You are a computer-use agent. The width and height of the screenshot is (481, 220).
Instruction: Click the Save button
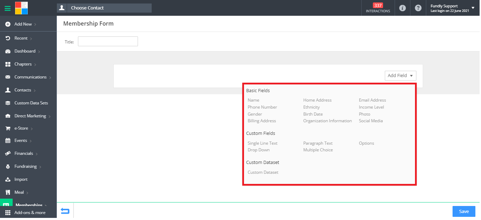click(x=464, y=211)
